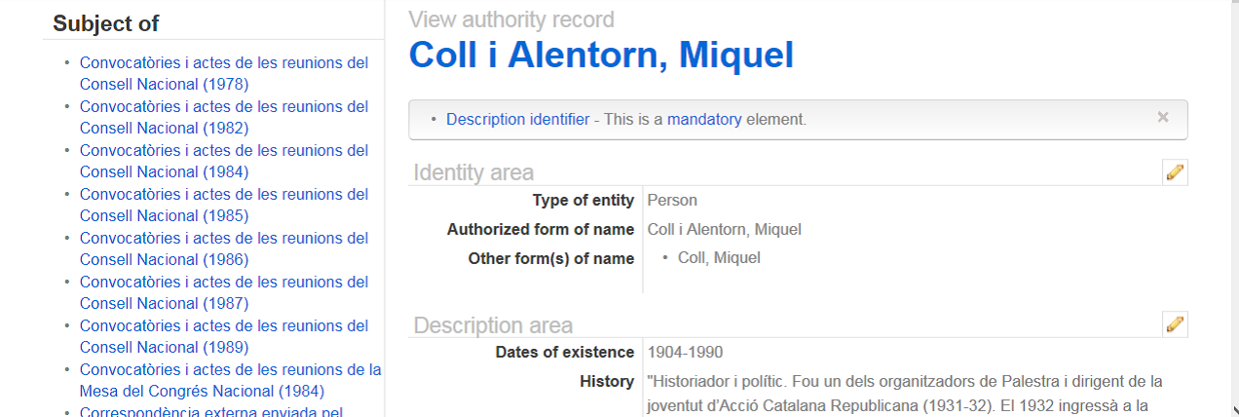The height and width of the screenshot is (417, 1239).
Task: Dismiss the mandatory element alert
Action: (1162, 117)
